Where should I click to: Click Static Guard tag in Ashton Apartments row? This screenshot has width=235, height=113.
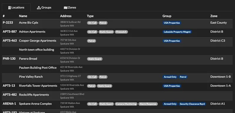(106, 32)
